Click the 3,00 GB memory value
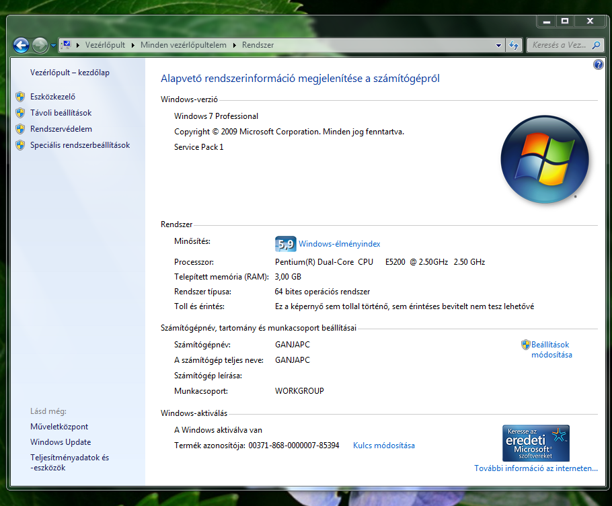 pyautogui.click(x=288, y=277)
